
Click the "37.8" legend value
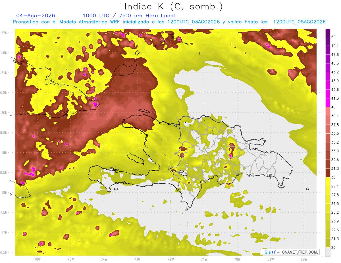pyautogui.click(x=335, y=125)
